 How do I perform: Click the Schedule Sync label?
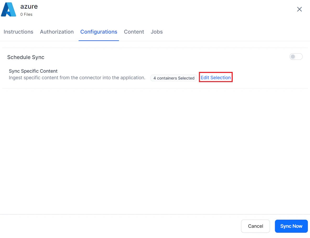pos(26,57)
